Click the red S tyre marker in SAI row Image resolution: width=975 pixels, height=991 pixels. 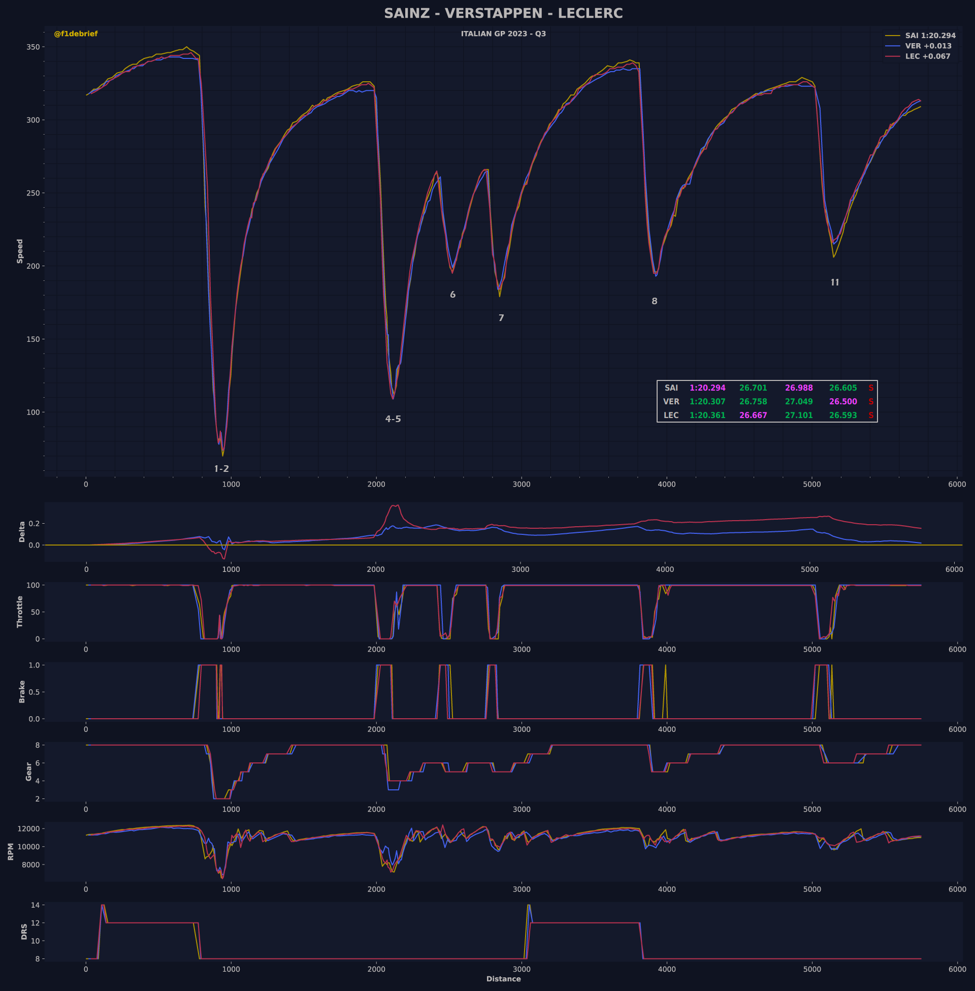871,388
